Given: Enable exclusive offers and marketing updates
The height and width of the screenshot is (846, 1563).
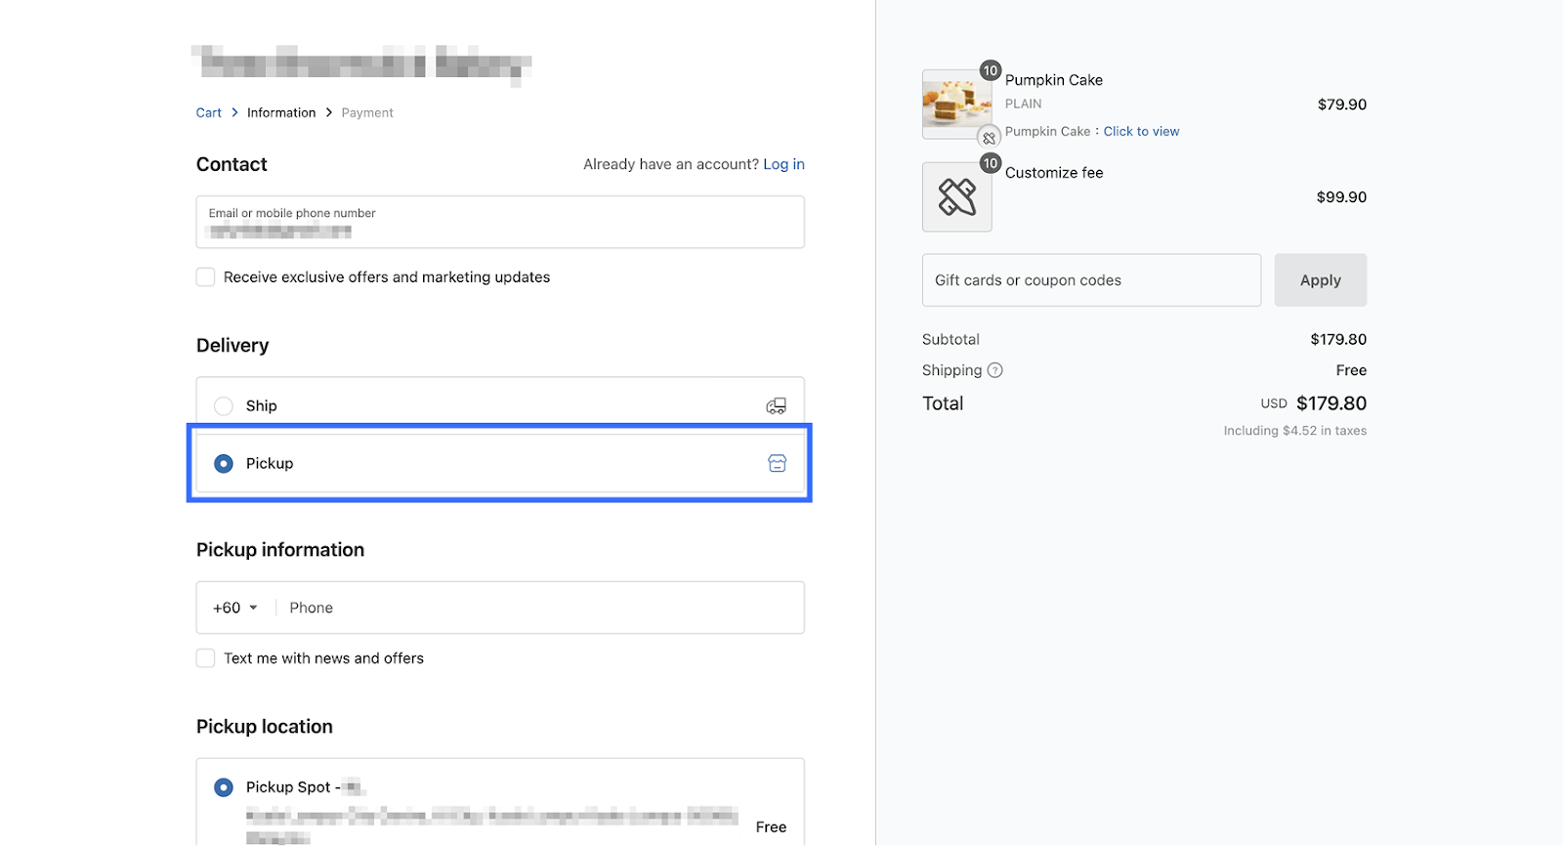Looking at the screenshot, I should point(206,277).
